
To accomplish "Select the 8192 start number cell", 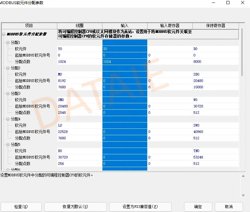I will pos(80,81).
